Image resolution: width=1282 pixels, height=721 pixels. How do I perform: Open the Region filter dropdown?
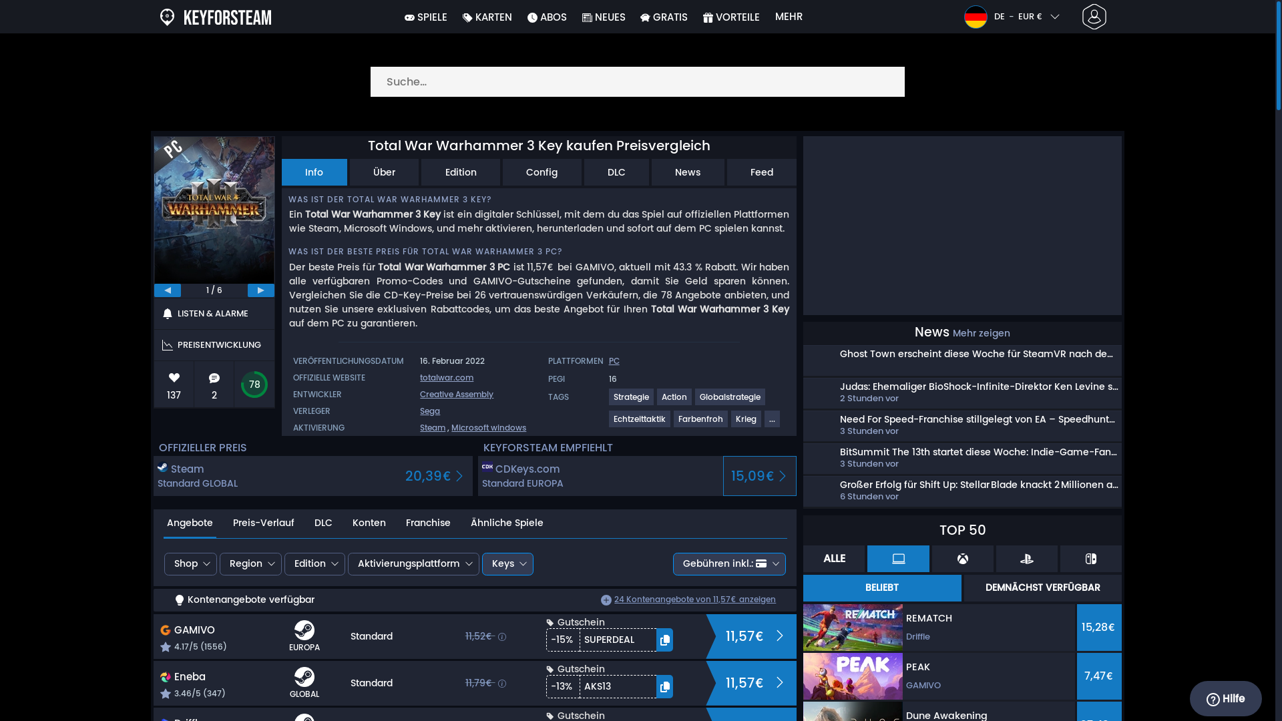(x=250, y=564)
